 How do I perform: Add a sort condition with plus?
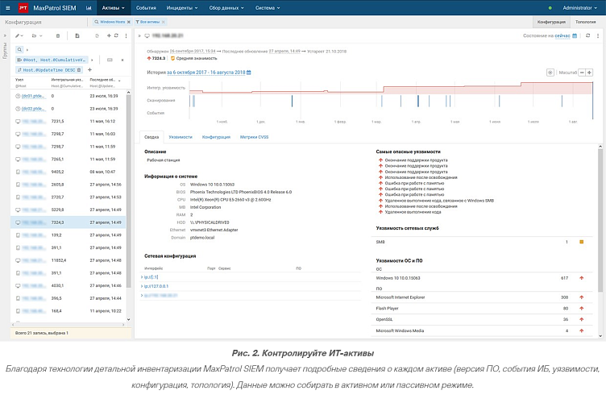pyautogui.click(x=89, y=70)
